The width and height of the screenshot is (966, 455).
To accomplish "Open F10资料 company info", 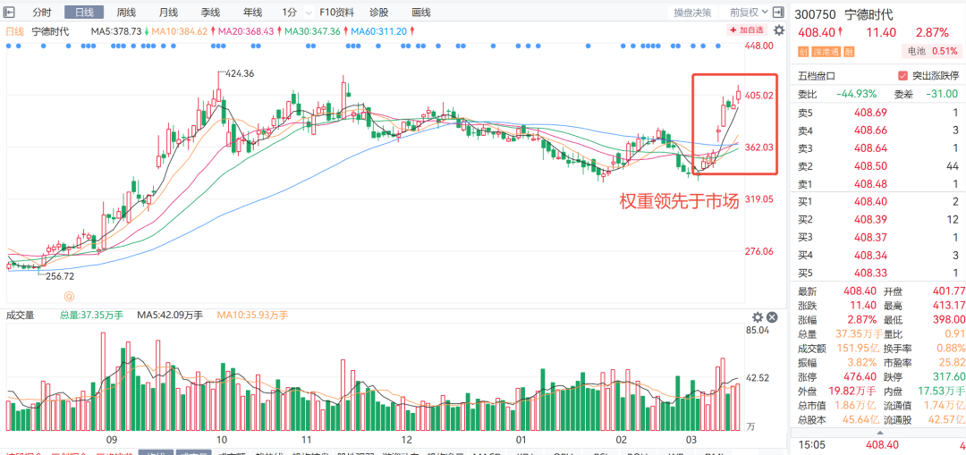I will (337, 13).
